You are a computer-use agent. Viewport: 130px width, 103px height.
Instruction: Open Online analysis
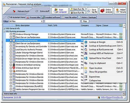pos(106,11)
